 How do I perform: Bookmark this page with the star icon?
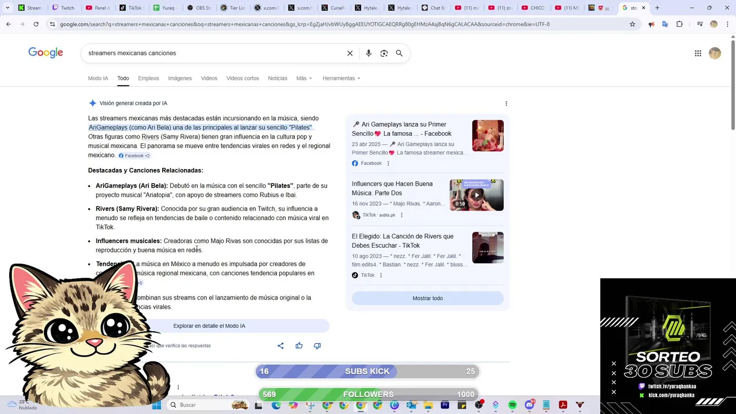[632, 24]
